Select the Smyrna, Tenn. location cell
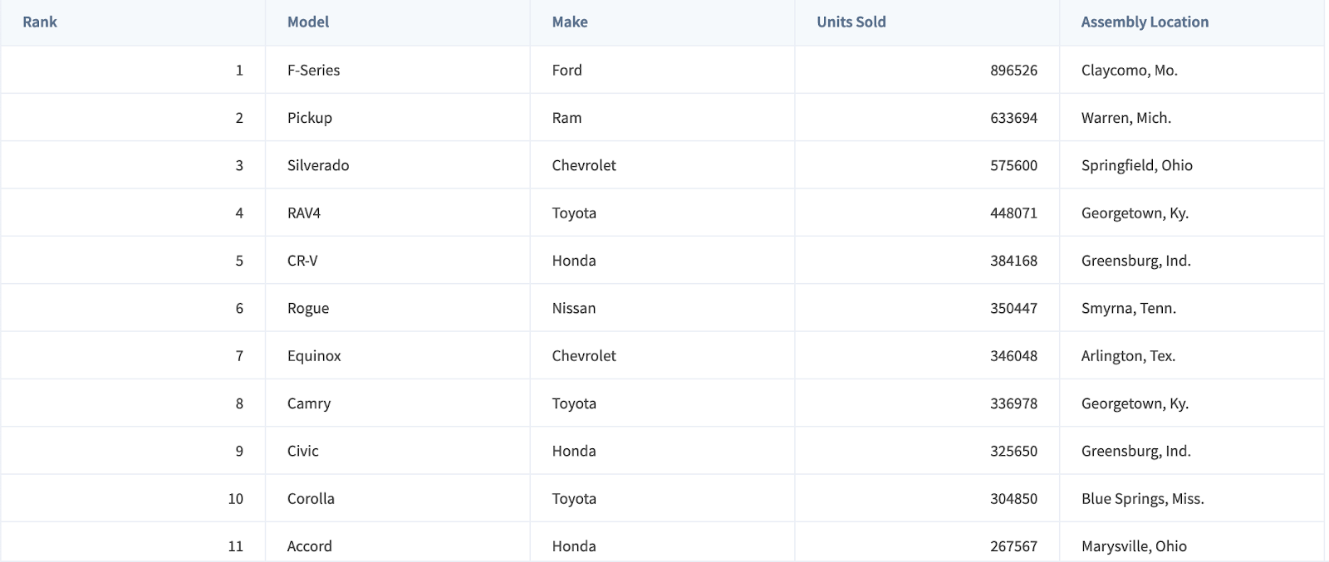 pos(1129,308)
